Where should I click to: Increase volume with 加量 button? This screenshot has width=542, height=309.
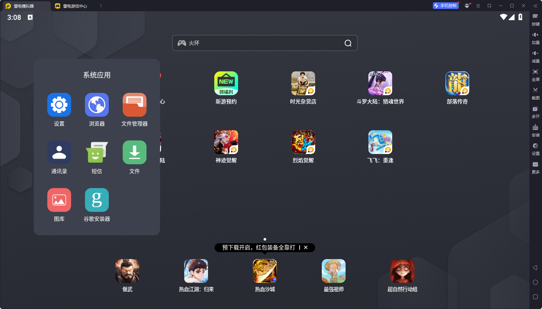point(535,38)
